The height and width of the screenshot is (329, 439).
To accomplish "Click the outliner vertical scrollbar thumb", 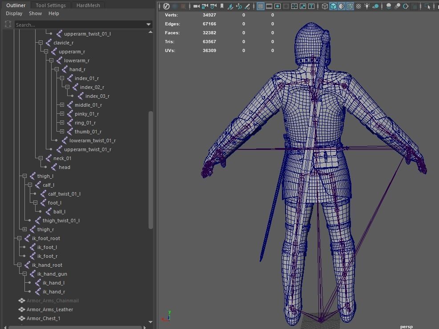I will [151, 170].
